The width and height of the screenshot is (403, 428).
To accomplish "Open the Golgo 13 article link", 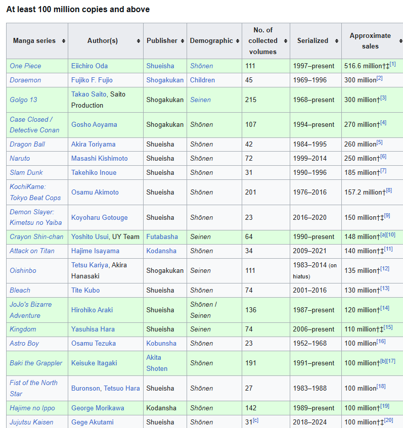I will click(x=23, y=100).
